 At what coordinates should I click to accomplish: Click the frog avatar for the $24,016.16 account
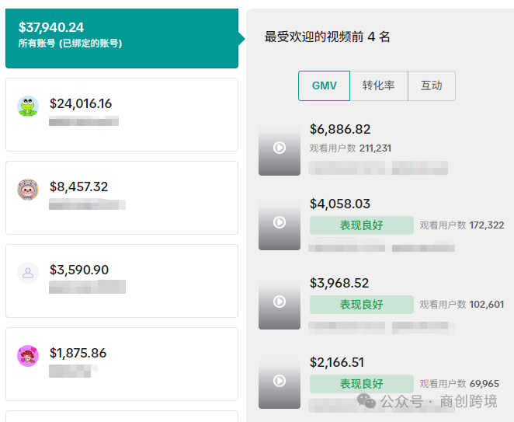[28, 106]
